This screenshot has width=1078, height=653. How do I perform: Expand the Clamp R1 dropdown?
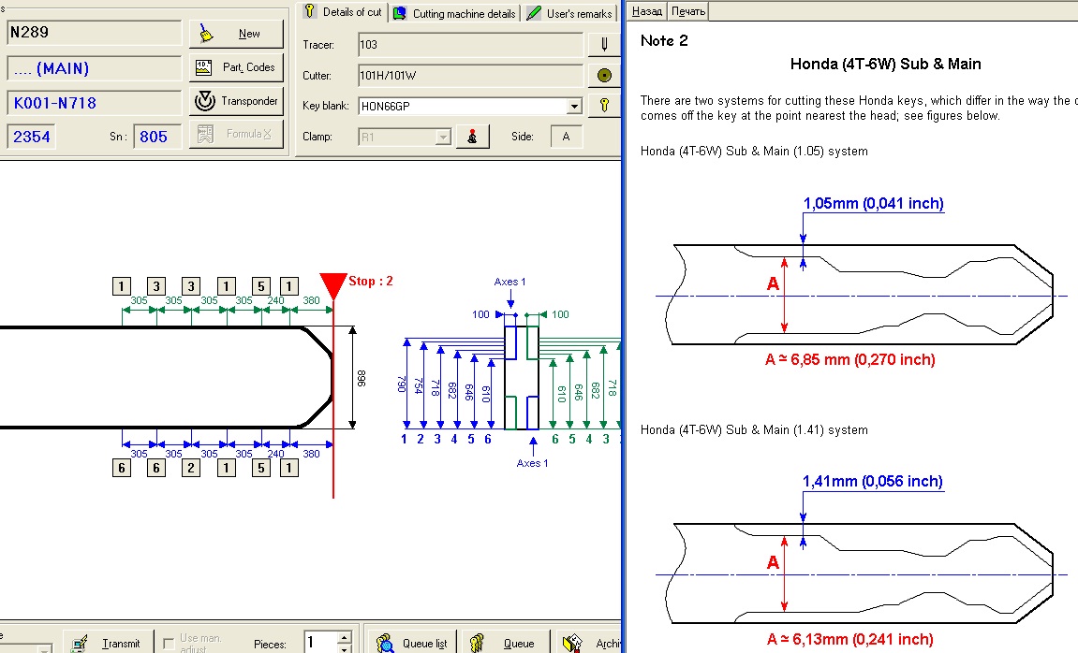click(443, 138)
